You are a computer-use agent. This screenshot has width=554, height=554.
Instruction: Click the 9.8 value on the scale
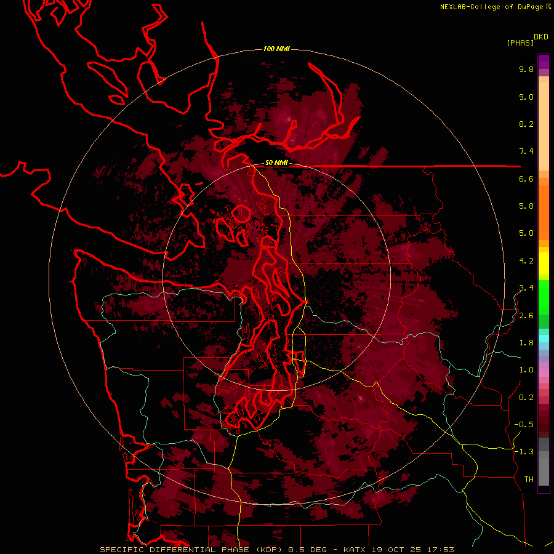pos(526,69)
